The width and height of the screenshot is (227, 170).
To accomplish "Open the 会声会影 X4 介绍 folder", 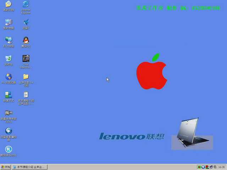I will coord(26,80).
